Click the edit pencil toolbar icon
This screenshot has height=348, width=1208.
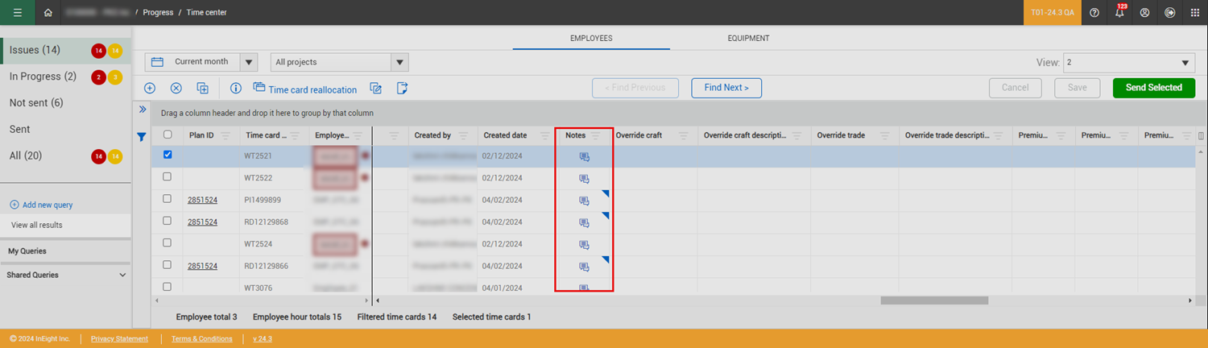tap(375, 89)
